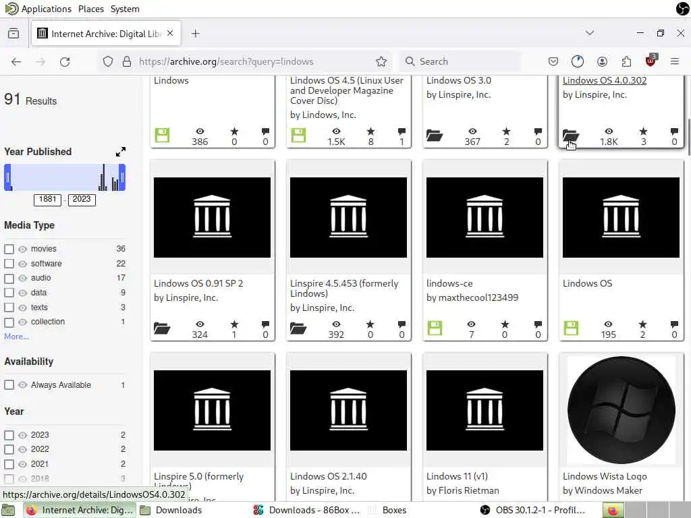Image resolution: width=691 pixels, height=518 pixels.
Task: Open the Places menu
Action: [91, 9]
